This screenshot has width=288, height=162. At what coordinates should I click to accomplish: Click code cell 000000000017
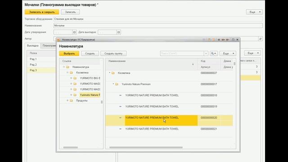[x=209, y=84]
